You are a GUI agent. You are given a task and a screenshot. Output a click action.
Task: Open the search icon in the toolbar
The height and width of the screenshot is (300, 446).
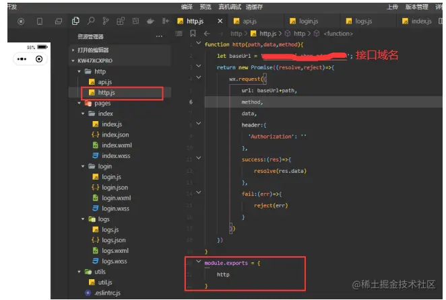91,21
